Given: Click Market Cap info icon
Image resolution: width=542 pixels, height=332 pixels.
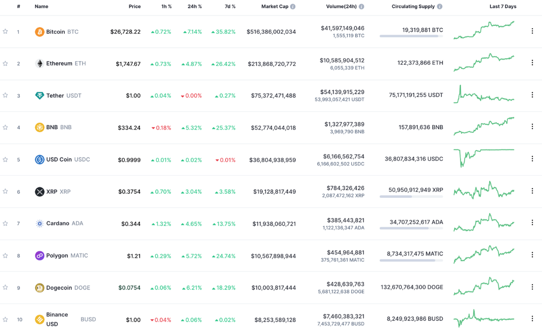Looking at the screenshot, I should click(x=293, y=6).
